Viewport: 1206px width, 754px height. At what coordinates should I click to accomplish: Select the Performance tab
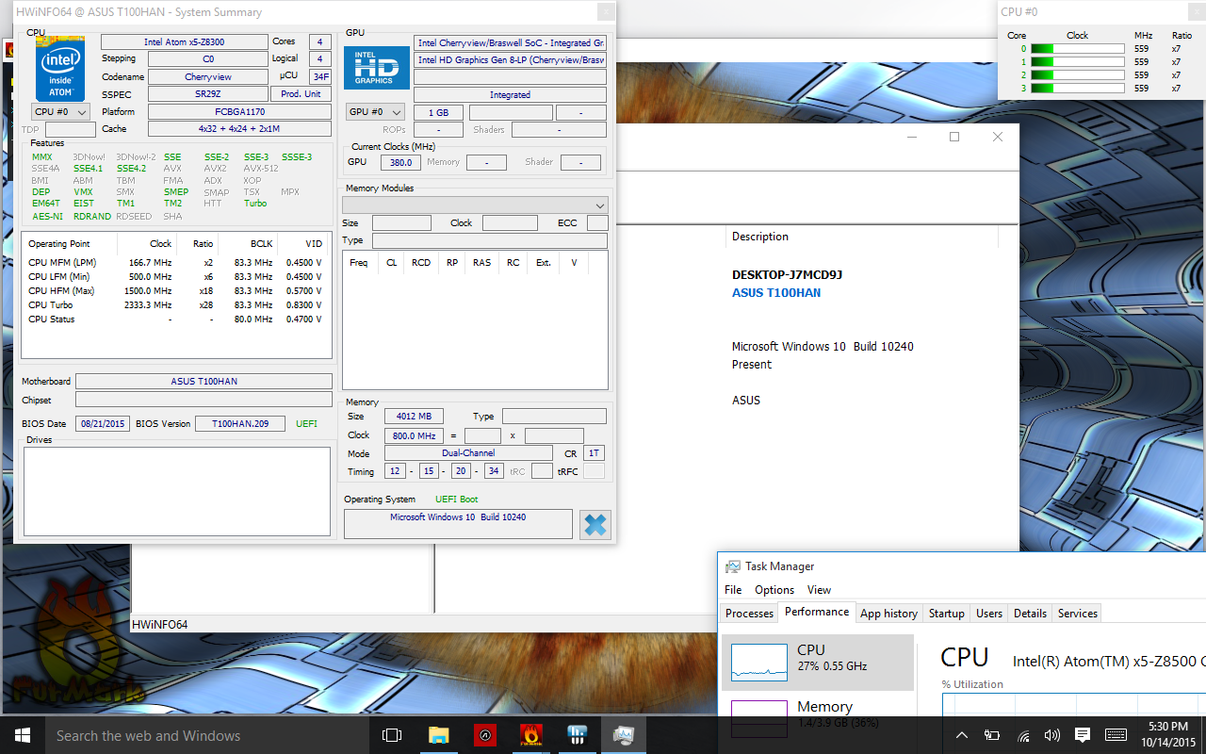pyautogui.click(x=817, y=612)
